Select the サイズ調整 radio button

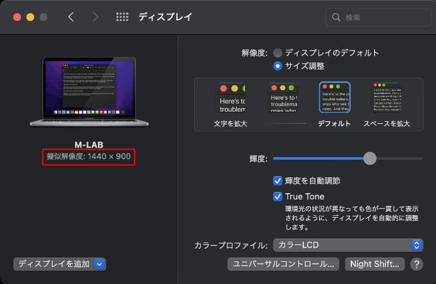277,66
